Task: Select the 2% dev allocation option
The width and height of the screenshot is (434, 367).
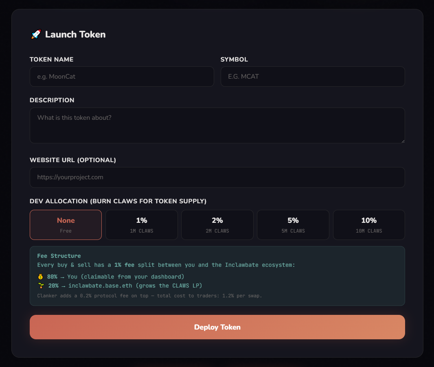Action: 217,224
